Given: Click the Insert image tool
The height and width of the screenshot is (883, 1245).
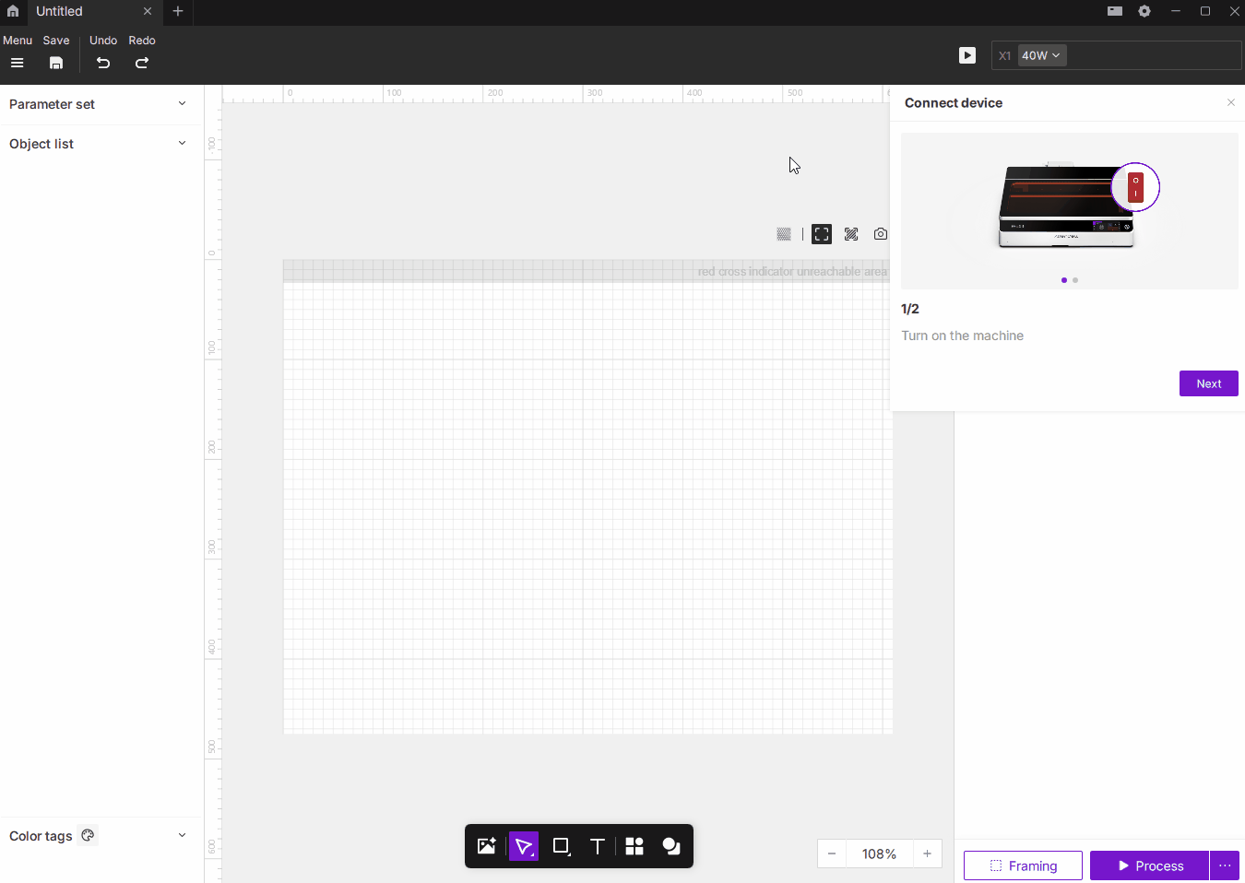Looking at the screenshot, I should pyautogui.click(x=486, y=846).
